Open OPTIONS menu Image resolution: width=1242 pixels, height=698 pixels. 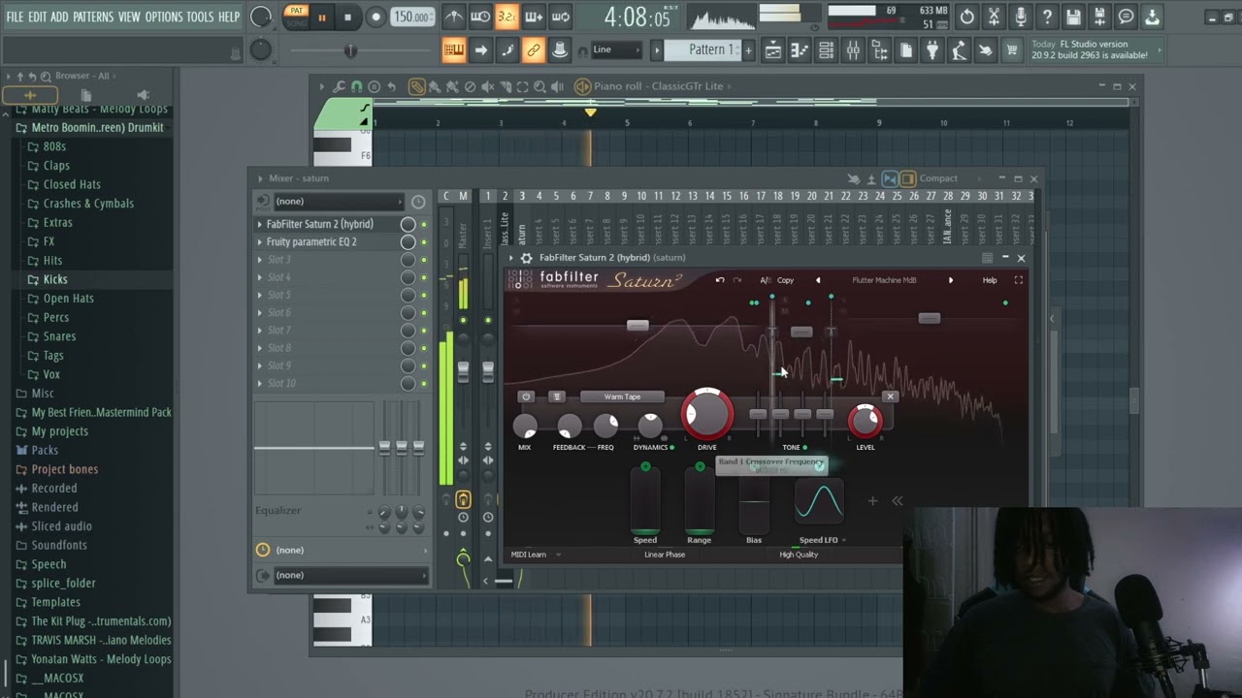pyautogui.click(x=163, y=17)
